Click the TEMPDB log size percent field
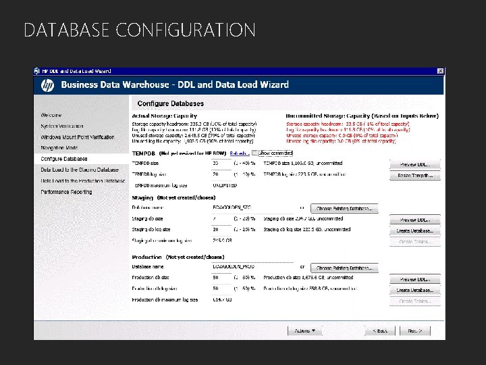The height and width of the screenshot is (365, 486). pyautogui.click(x=221, y=174)
